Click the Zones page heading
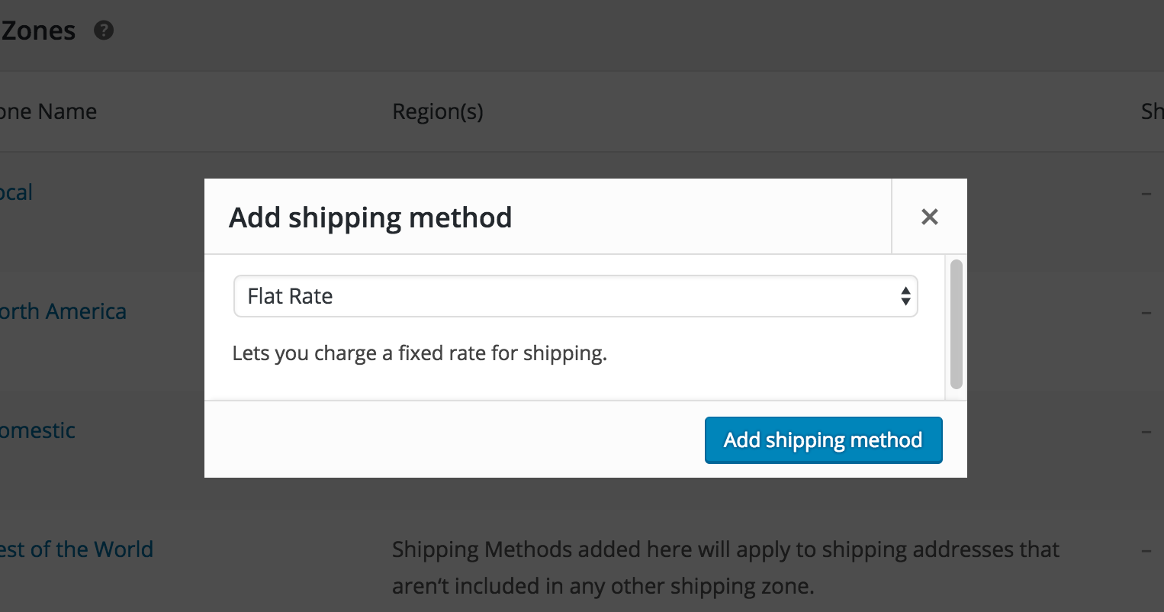The width and height of the screenshot is (1164, 612). [x=38, y=31]
